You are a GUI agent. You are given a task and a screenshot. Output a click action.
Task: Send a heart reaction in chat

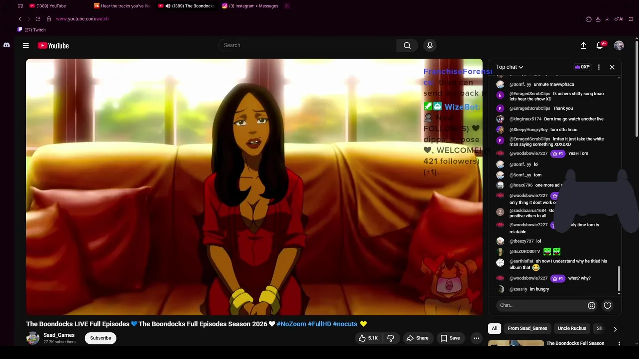pyautogui.click(x=607, y=305)
